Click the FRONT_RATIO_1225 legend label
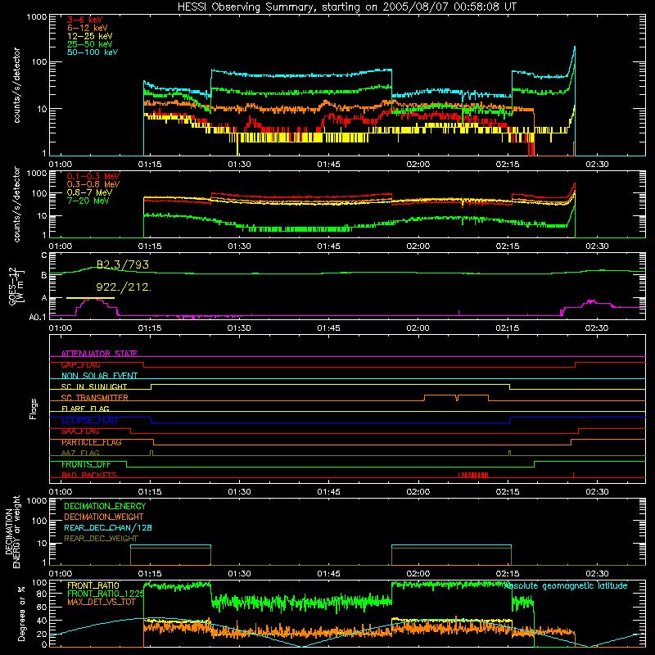The width and height of the screenshot is (655, 655). tap(106, 594)
